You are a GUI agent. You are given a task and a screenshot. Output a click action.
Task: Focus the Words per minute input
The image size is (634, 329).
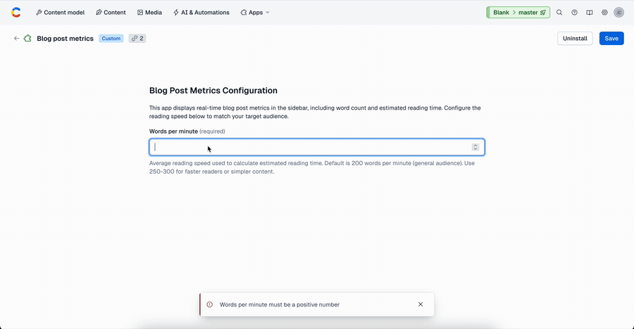click(x=310, y=147)
